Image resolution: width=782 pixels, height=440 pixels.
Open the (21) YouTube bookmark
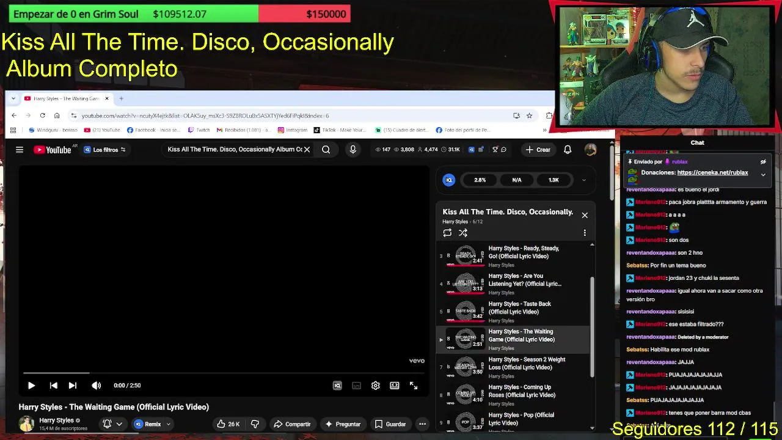[102, 130]
